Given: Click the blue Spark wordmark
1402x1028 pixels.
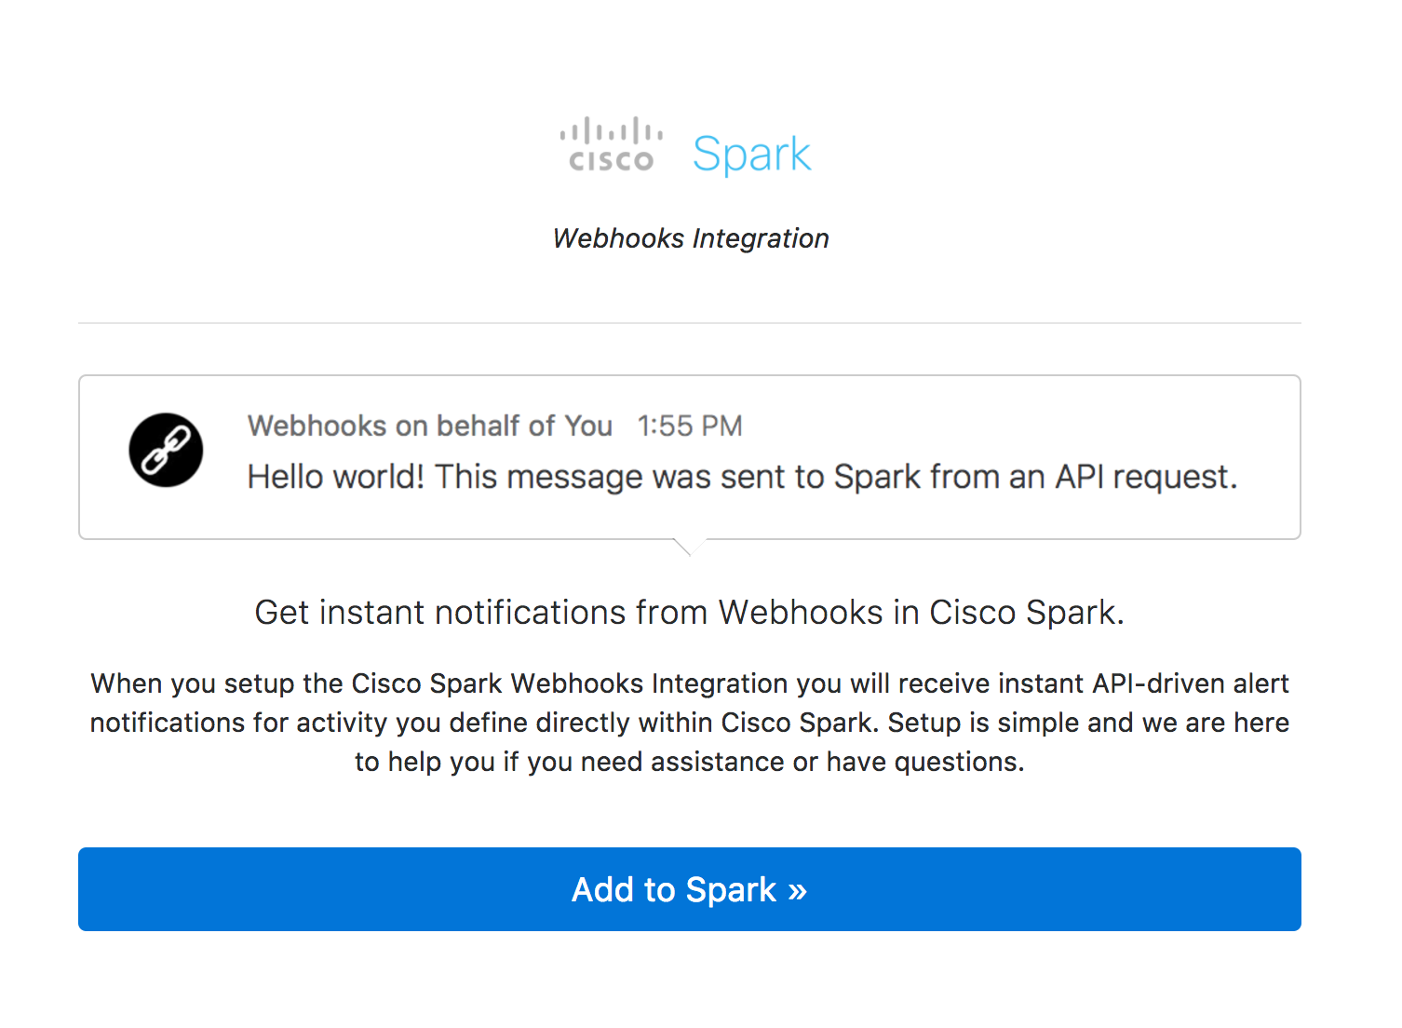Looking at the screenshot, I should pyautogui.click(x=751, y=155).
